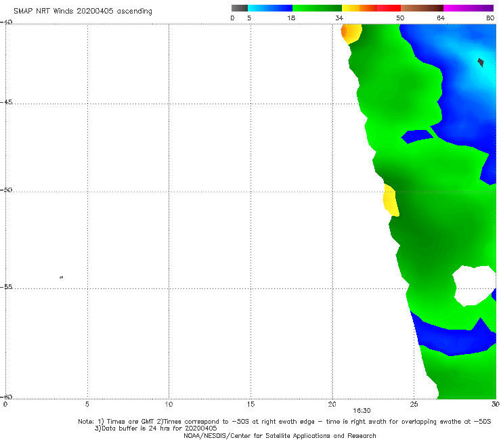This screenshot has width=501, height=440.
Task: Pick the cyan-to-blue 5–18 color bar segment
Action: pos(270,8)
